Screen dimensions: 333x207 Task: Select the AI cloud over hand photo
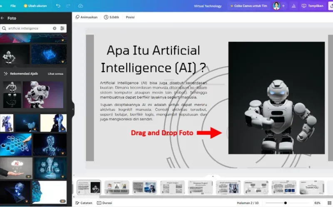tap(16, 168)
